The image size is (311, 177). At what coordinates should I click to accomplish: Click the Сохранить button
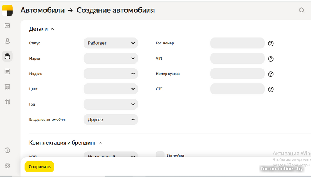tap(40, 167)
